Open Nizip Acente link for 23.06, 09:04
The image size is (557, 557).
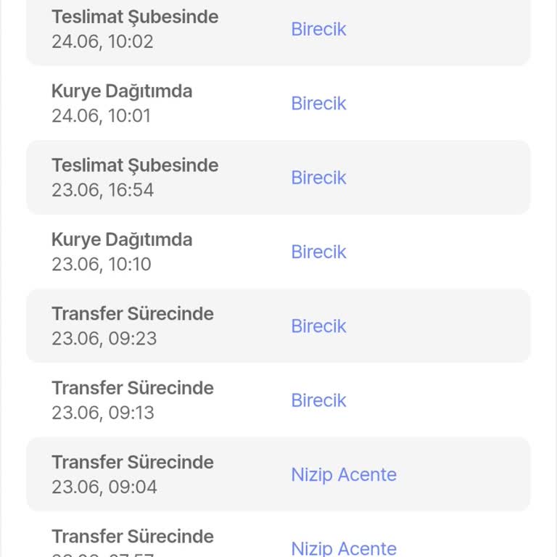pyautogui.click(x=344, y=475)
